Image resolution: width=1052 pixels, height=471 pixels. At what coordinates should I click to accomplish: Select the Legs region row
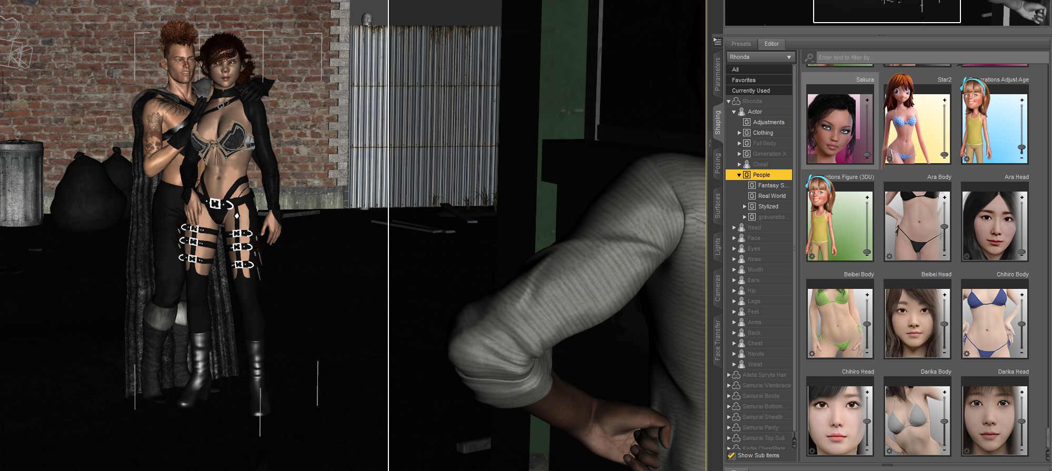pyautogui.click(x=759, y=301)
